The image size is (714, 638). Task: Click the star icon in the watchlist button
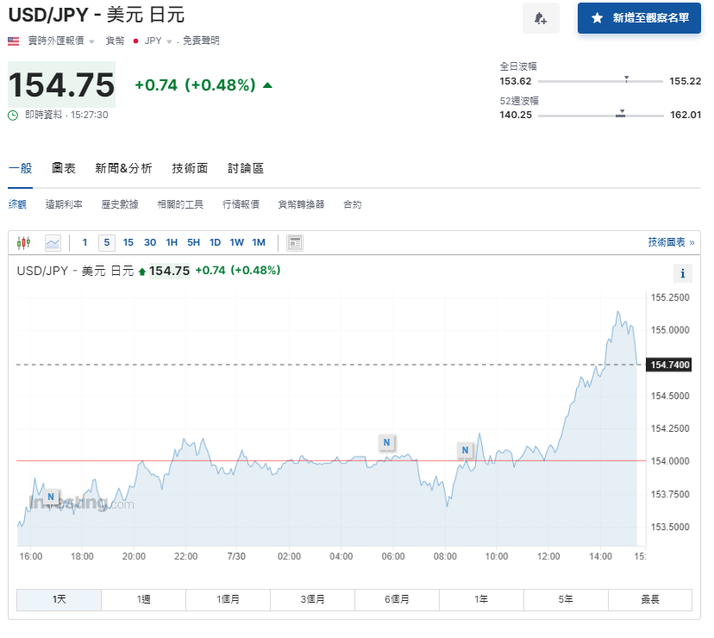pos(596,18)
